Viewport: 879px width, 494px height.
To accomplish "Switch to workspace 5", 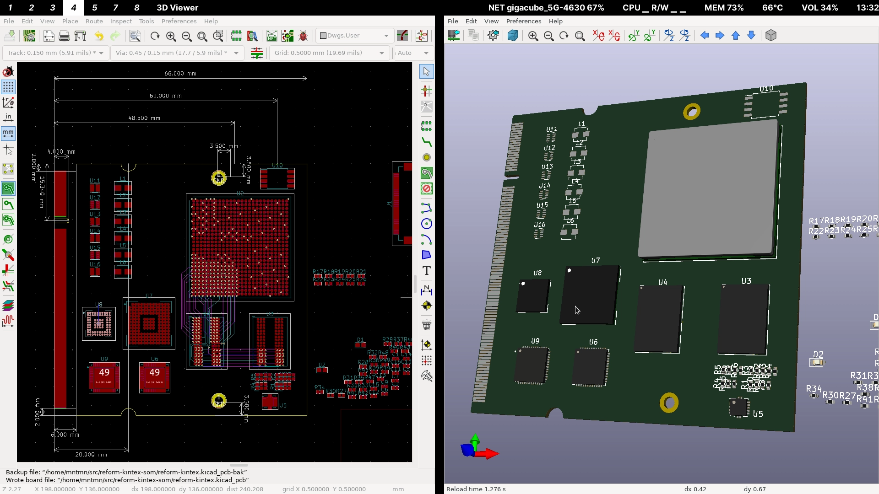I will point(94,7).
